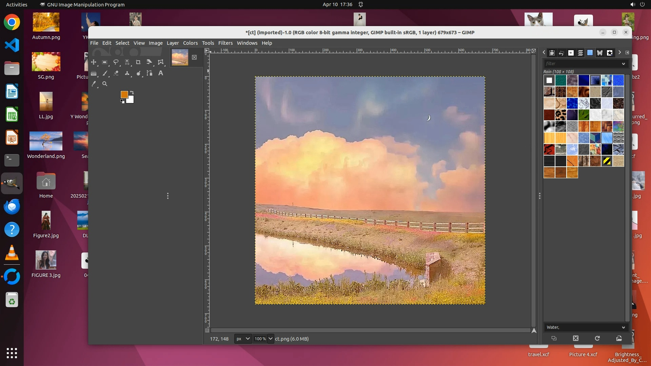This screenshot has width=651, height=366.
Task: Select the Color Picker eyedropper tool
Action: pos(94,84)
